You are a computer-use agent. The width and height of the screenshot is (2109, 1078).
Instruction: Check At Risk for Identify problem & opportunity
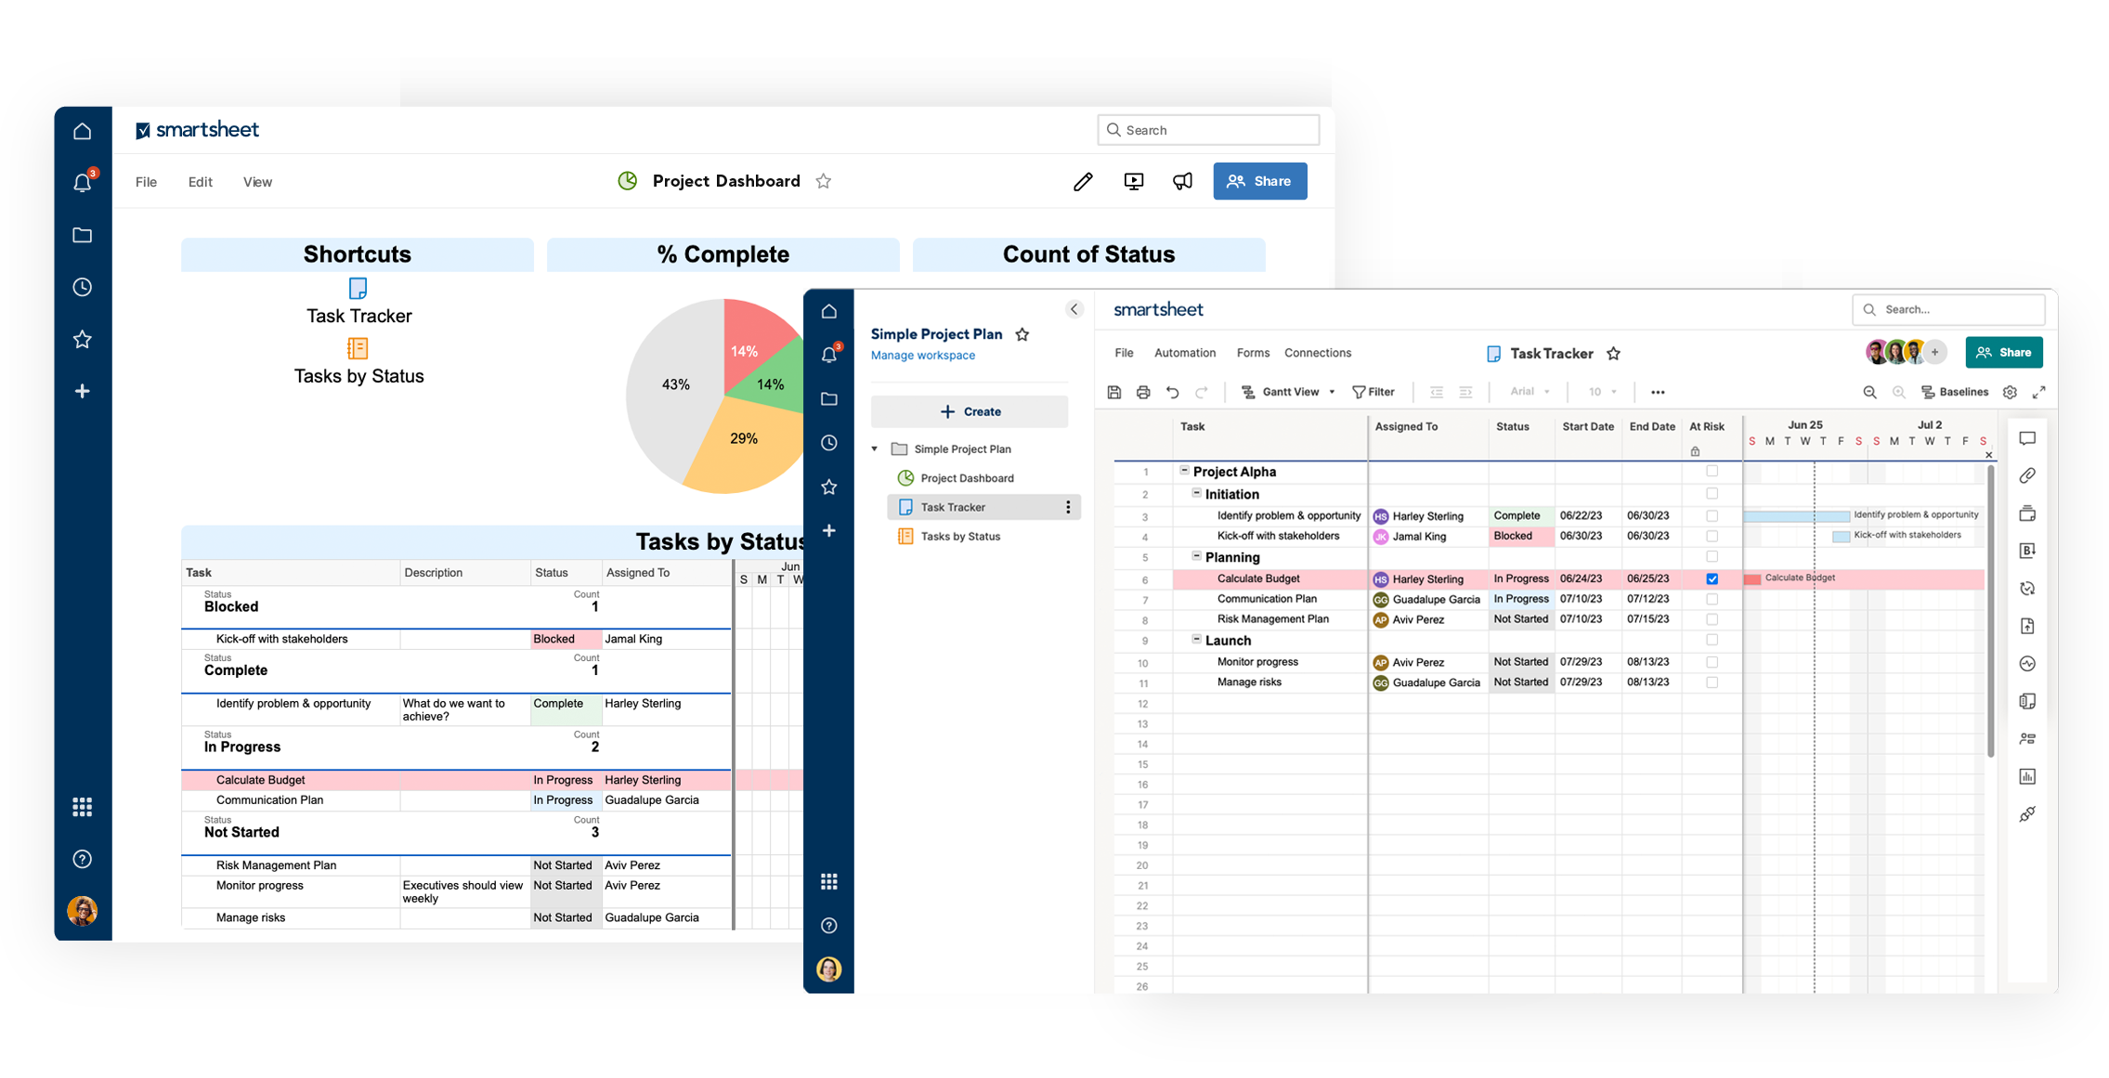(x=1712, y=515)
